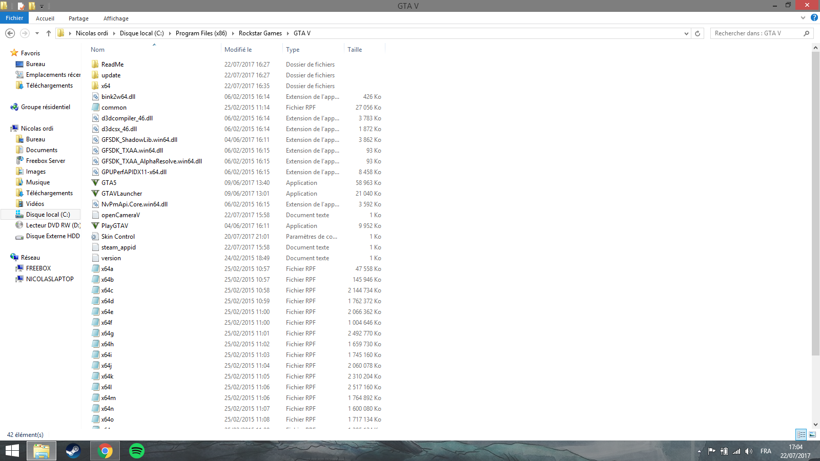Viewport: 820px width, 461px height.
Task: Open Spotify from the taskbar
Action: click(x=137, y=451)
